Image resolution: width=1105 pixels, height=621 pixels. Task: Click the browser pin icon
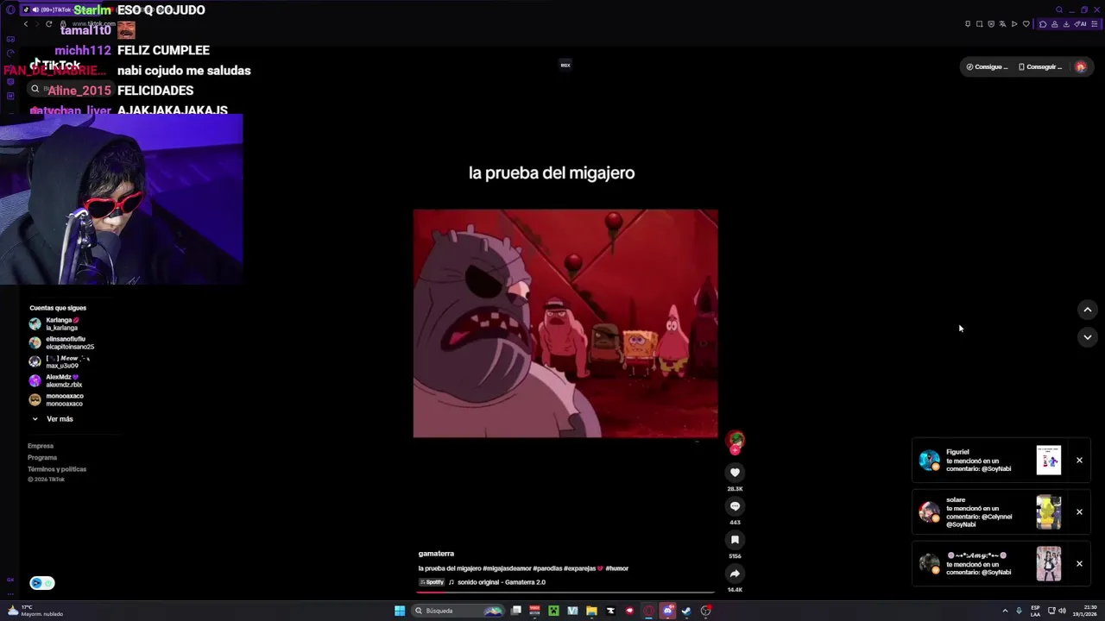(968, 24)
